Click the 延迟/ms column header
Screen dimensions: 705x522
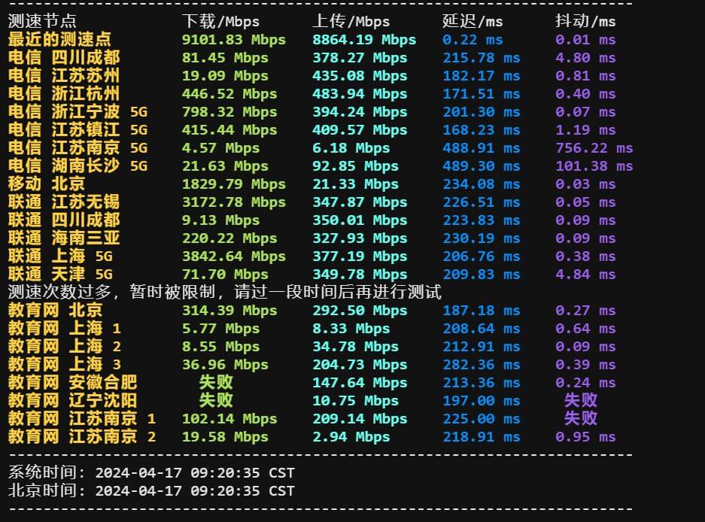click(x=465, y=21)
